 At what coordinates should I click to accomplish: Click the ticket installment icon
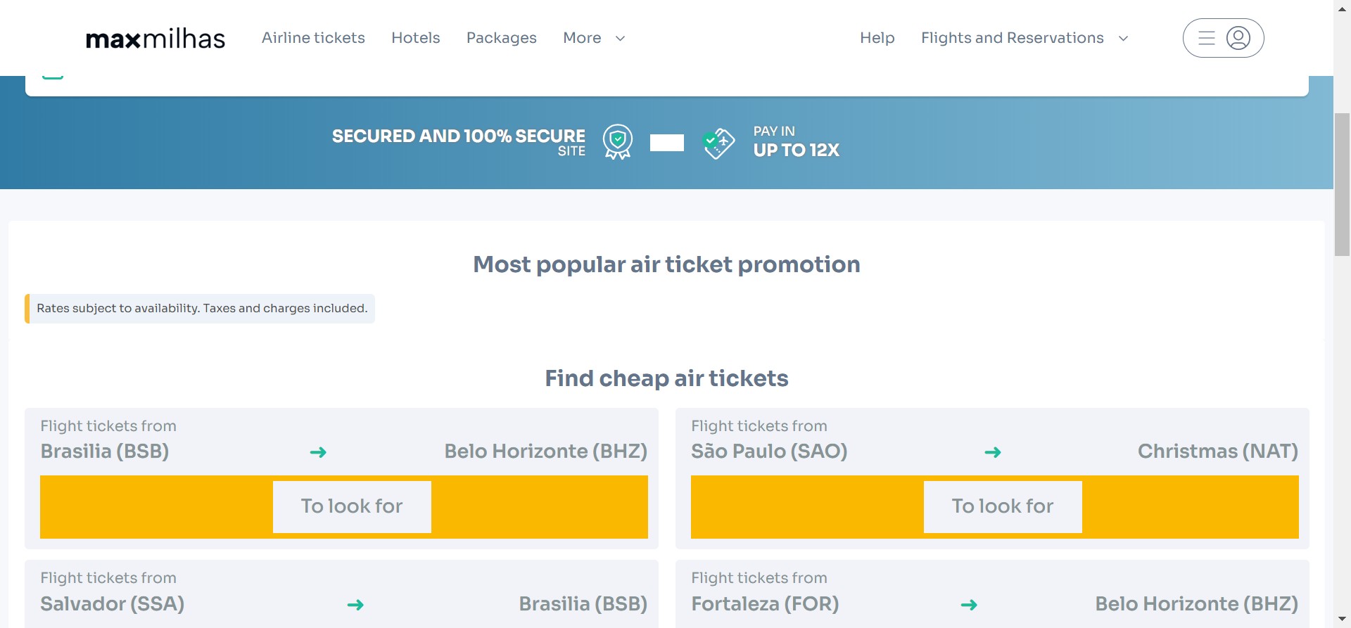click(718, 143)
